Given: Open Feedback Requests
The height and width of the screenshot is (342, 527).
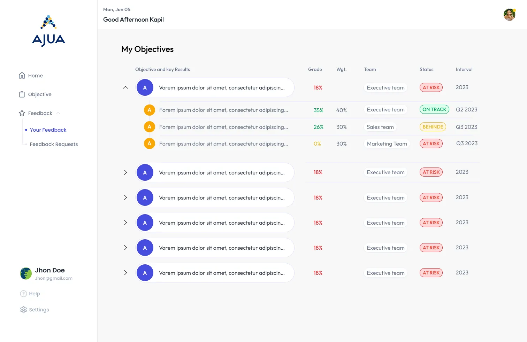Looking at the screenshot, I should point(54,144).
